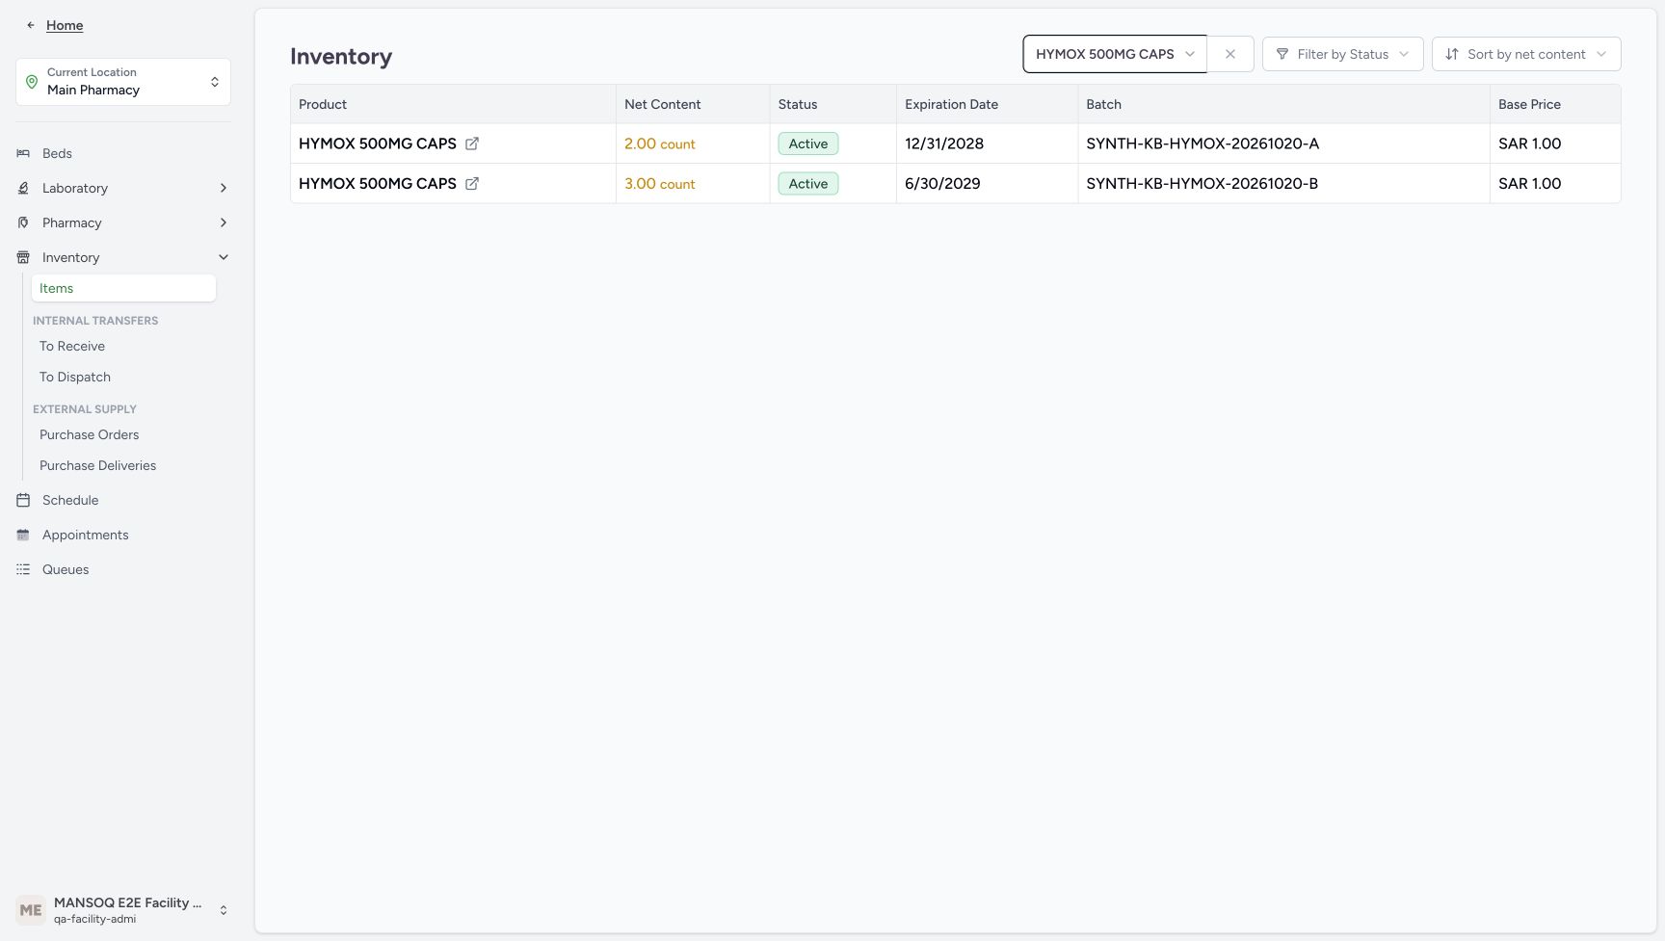The height and width of the screenshot is (941, 1665).
Task: Click the ME facility avatar
Action: click(31, 910)
